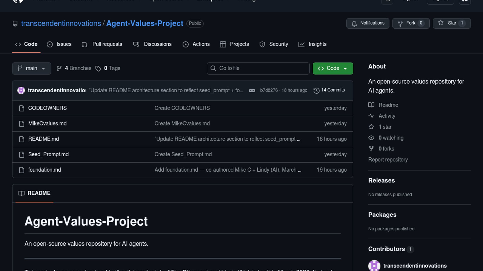
Task: Click the Report repository link
Action: 388,160
